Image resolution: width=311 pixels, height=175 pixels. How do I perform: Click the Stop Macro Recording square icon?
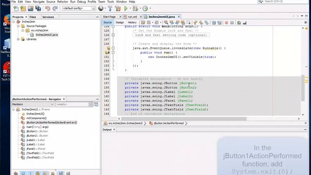(232, 23)
